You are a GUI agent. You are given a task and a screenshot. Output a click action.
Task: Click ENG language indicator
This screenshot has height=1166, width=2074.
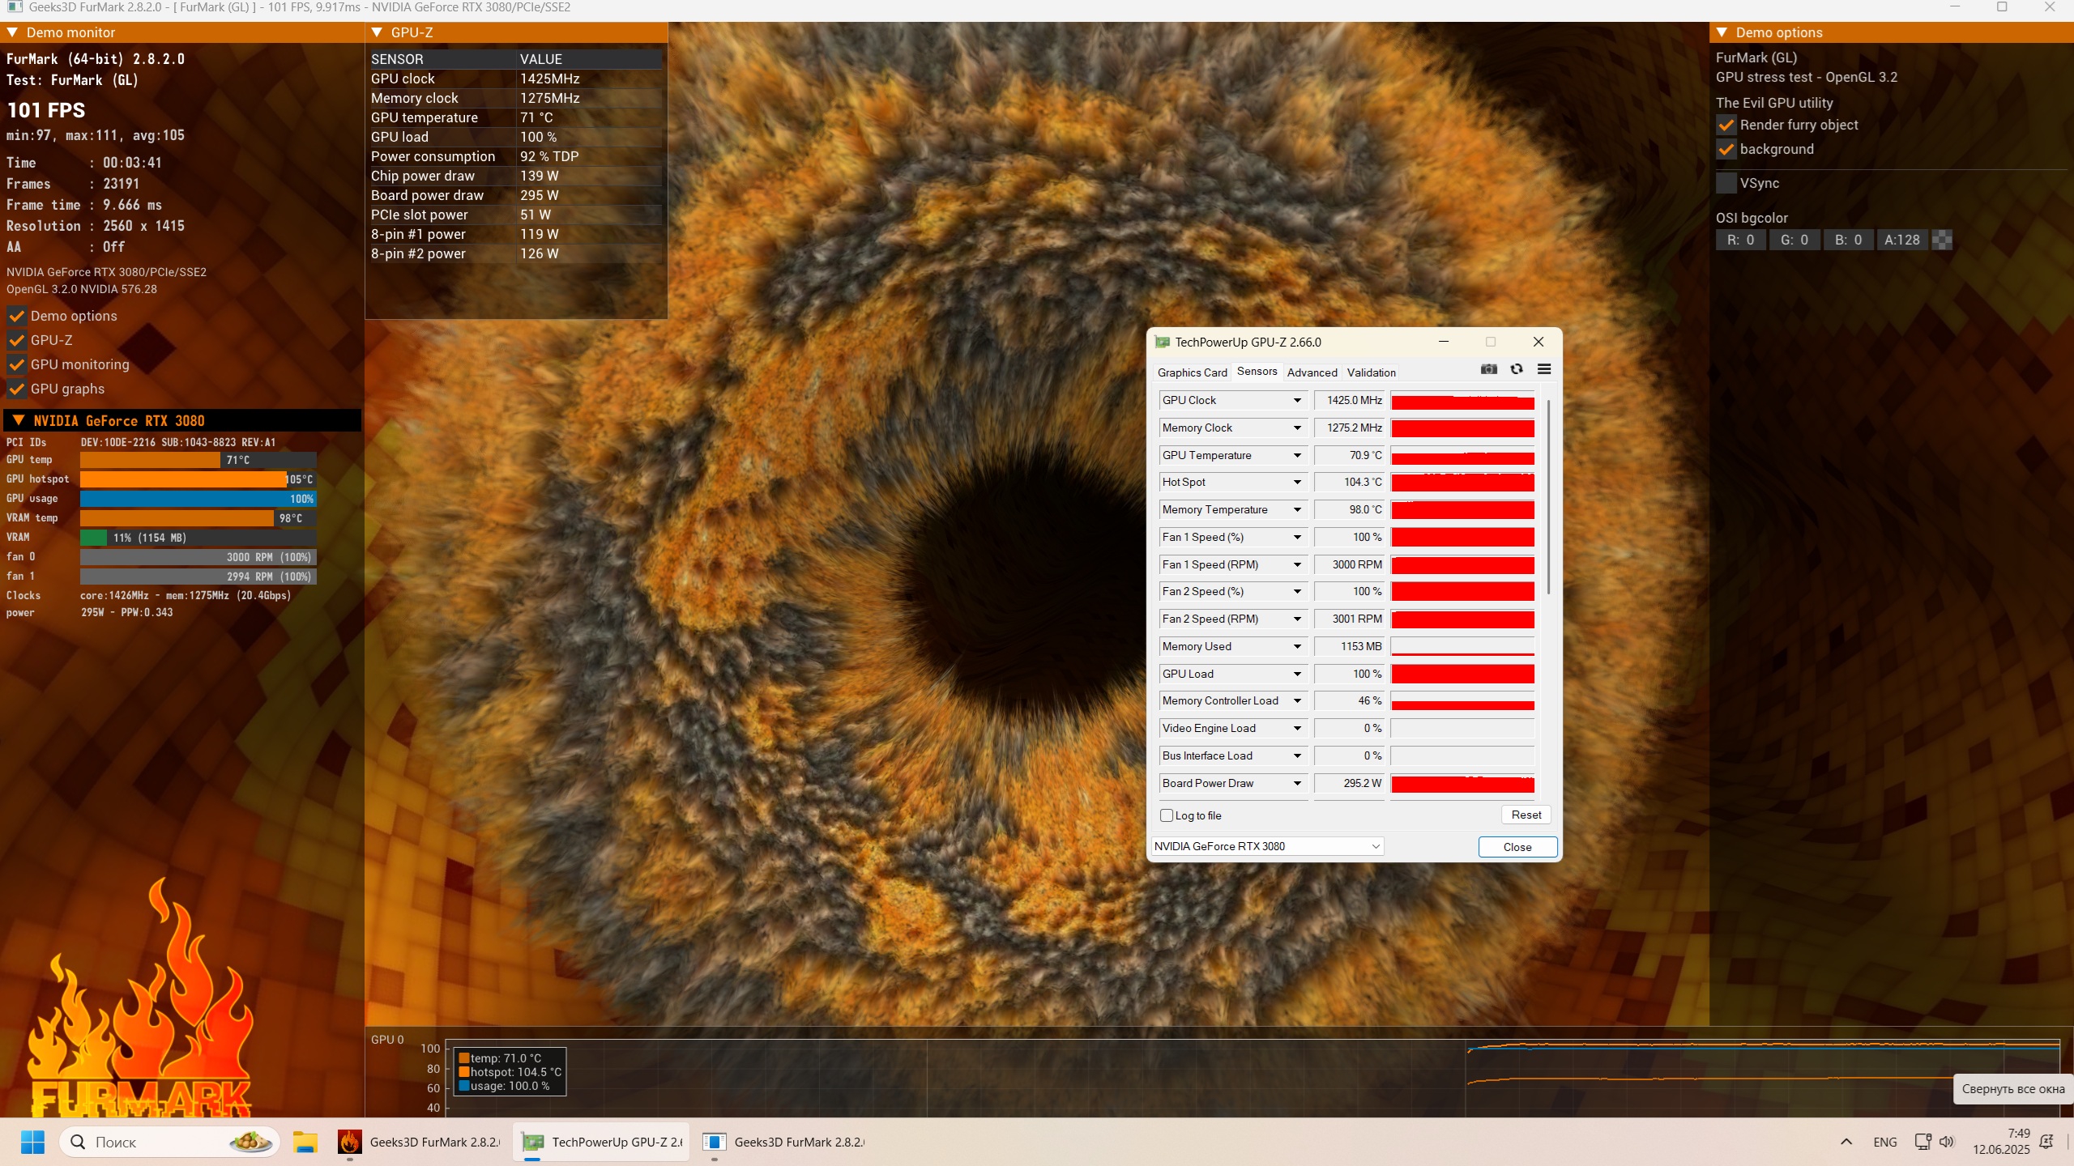point(1885,1142)
